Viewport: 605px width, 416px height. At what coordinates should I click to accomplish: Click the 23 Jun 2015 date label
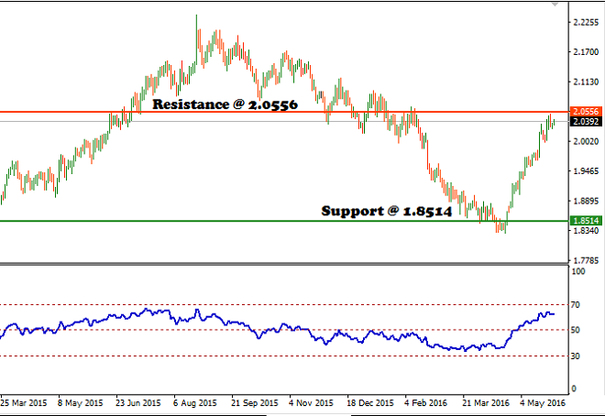click(138, 403)
